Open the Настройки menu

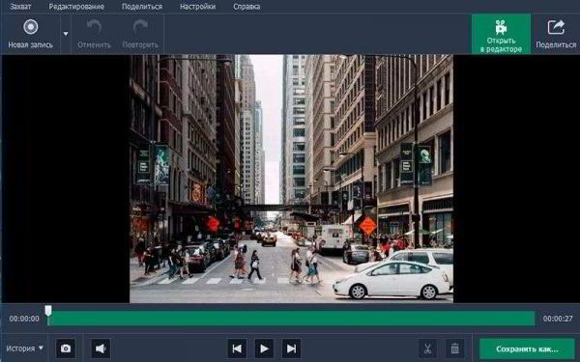pos(197,7)
